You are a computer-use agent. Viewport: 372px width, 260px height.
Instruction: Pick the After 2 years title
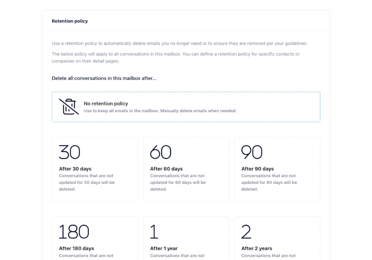point(257,248)
